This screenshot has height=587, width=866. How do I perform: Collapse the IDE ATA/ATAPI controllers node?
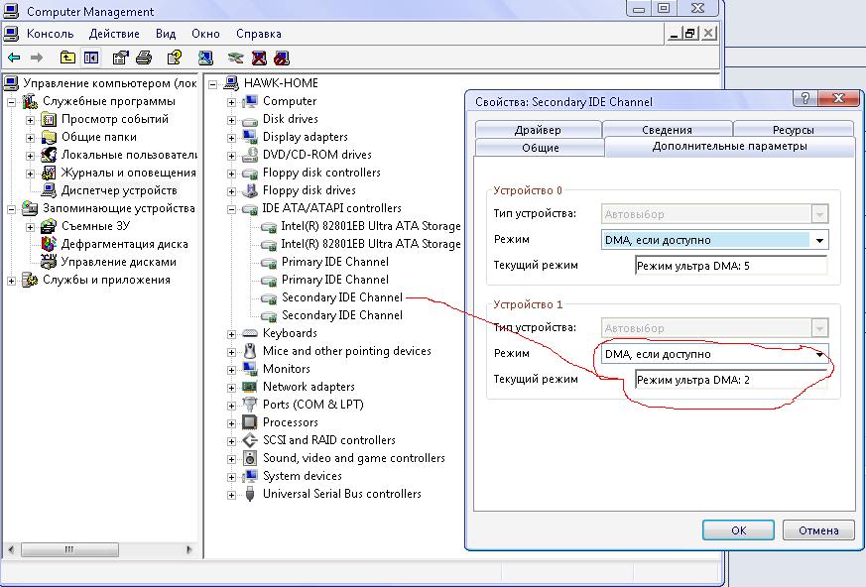point(231,208)
